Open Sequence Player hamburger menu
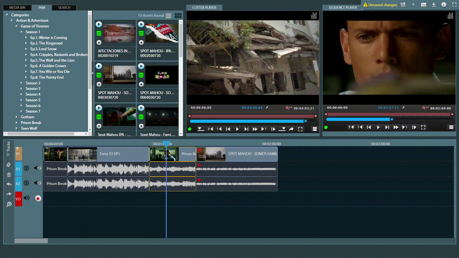The image size is (459, 258). tap(451, 127)
